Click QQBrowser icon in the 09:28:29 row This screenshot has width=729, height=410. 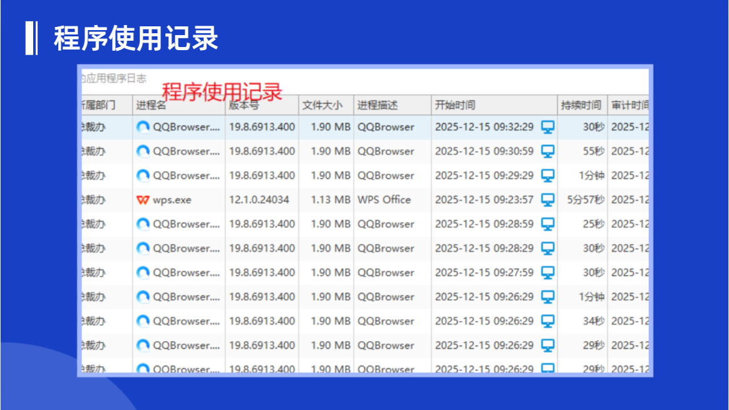tap(143, 248)
